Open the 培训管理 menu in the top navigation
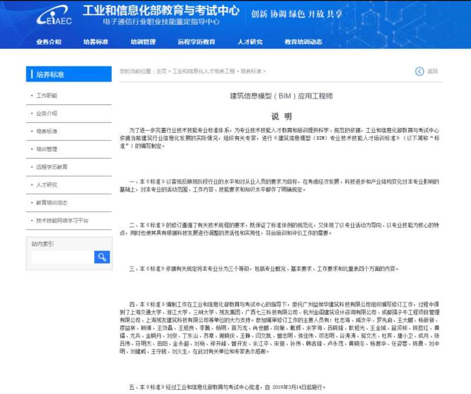Image resolution: width=471 pixels, height=394 pixels. (143, 41)
